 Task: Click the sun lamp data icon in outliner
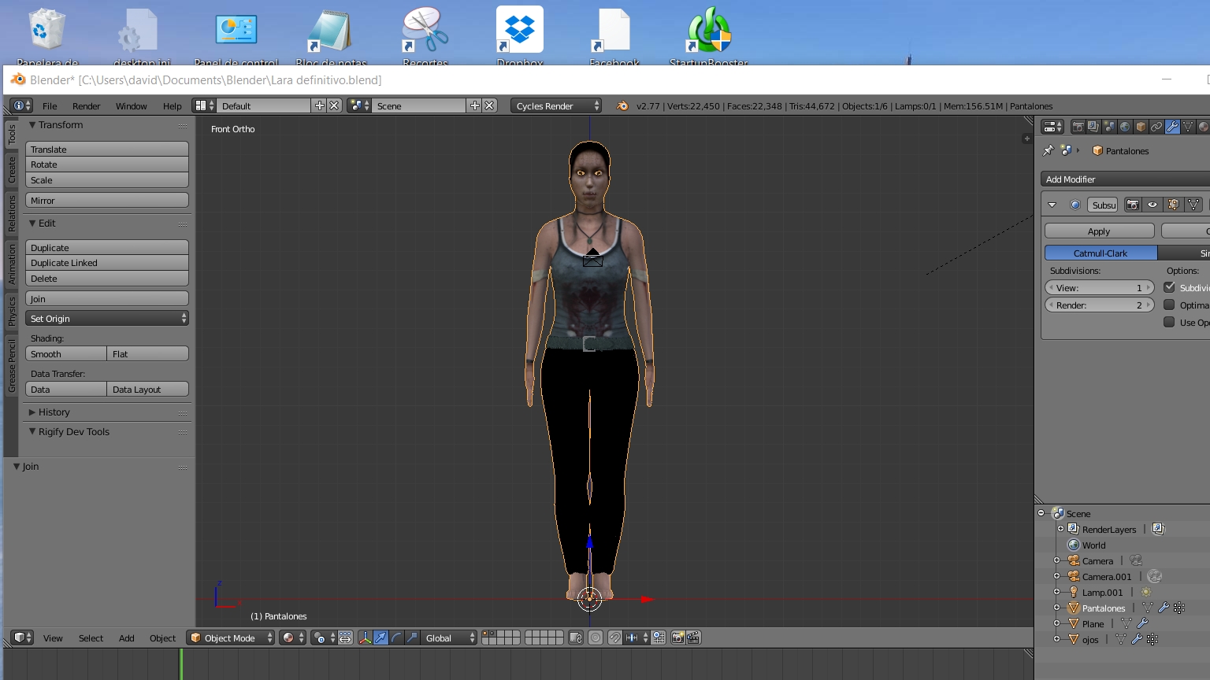(1146, 592)
